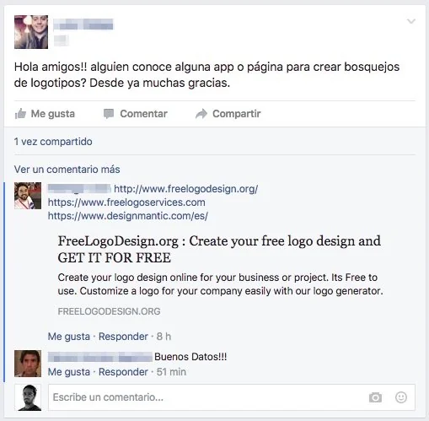Open the post author's profile picture
Viewport: 429px width, 421px height.
click(x=31, y=32)
